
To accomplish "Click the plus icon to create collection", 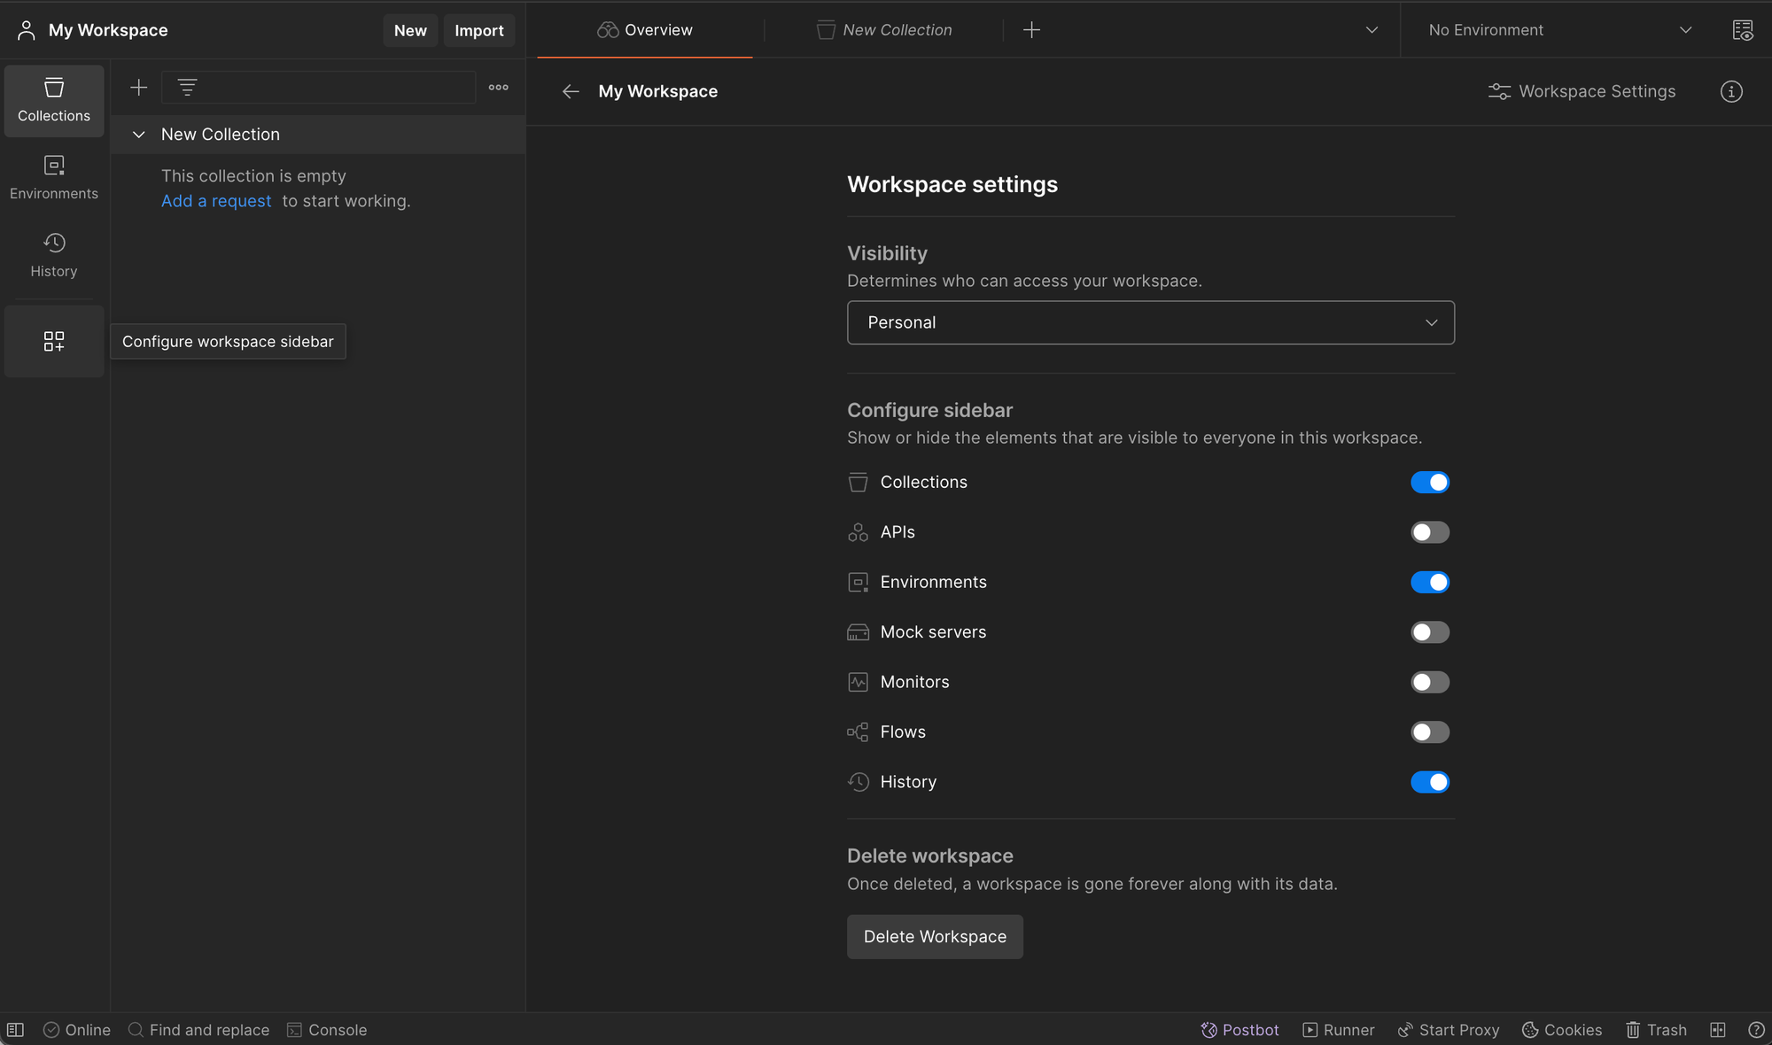I will [x=139, y=87].
